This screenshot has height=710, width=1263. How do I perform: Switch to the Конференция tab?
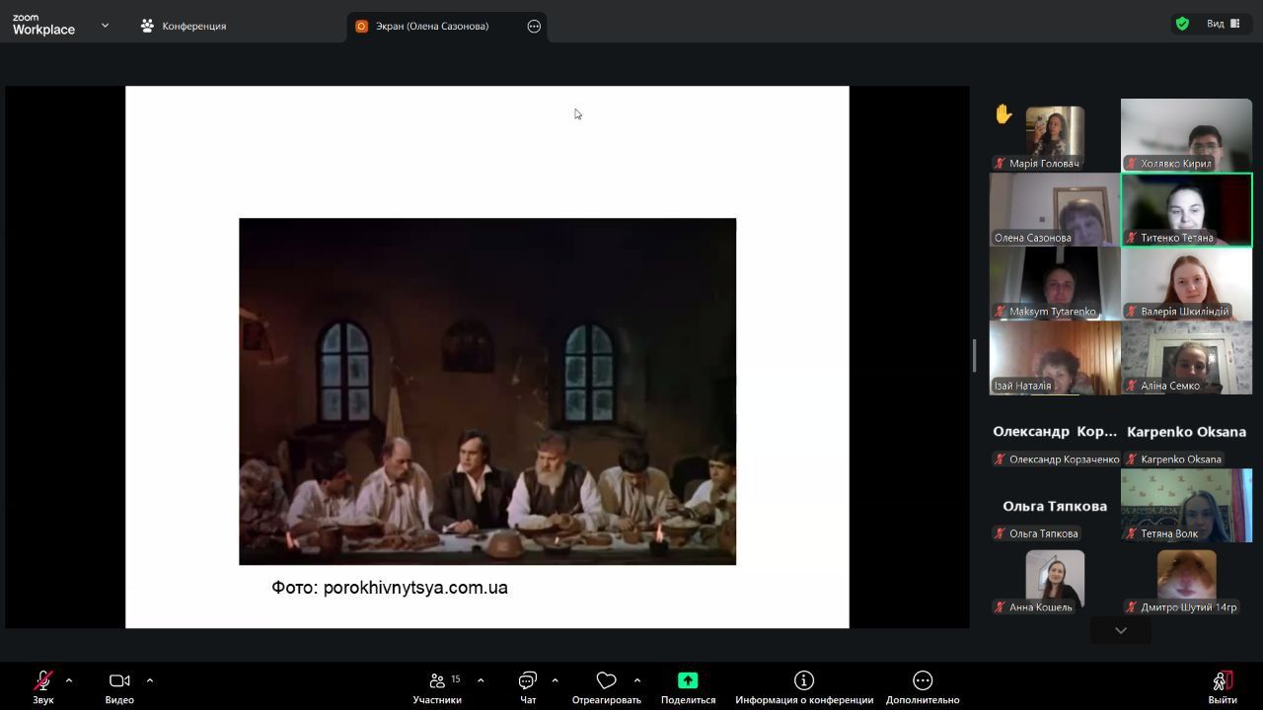[x=184, y=27]
